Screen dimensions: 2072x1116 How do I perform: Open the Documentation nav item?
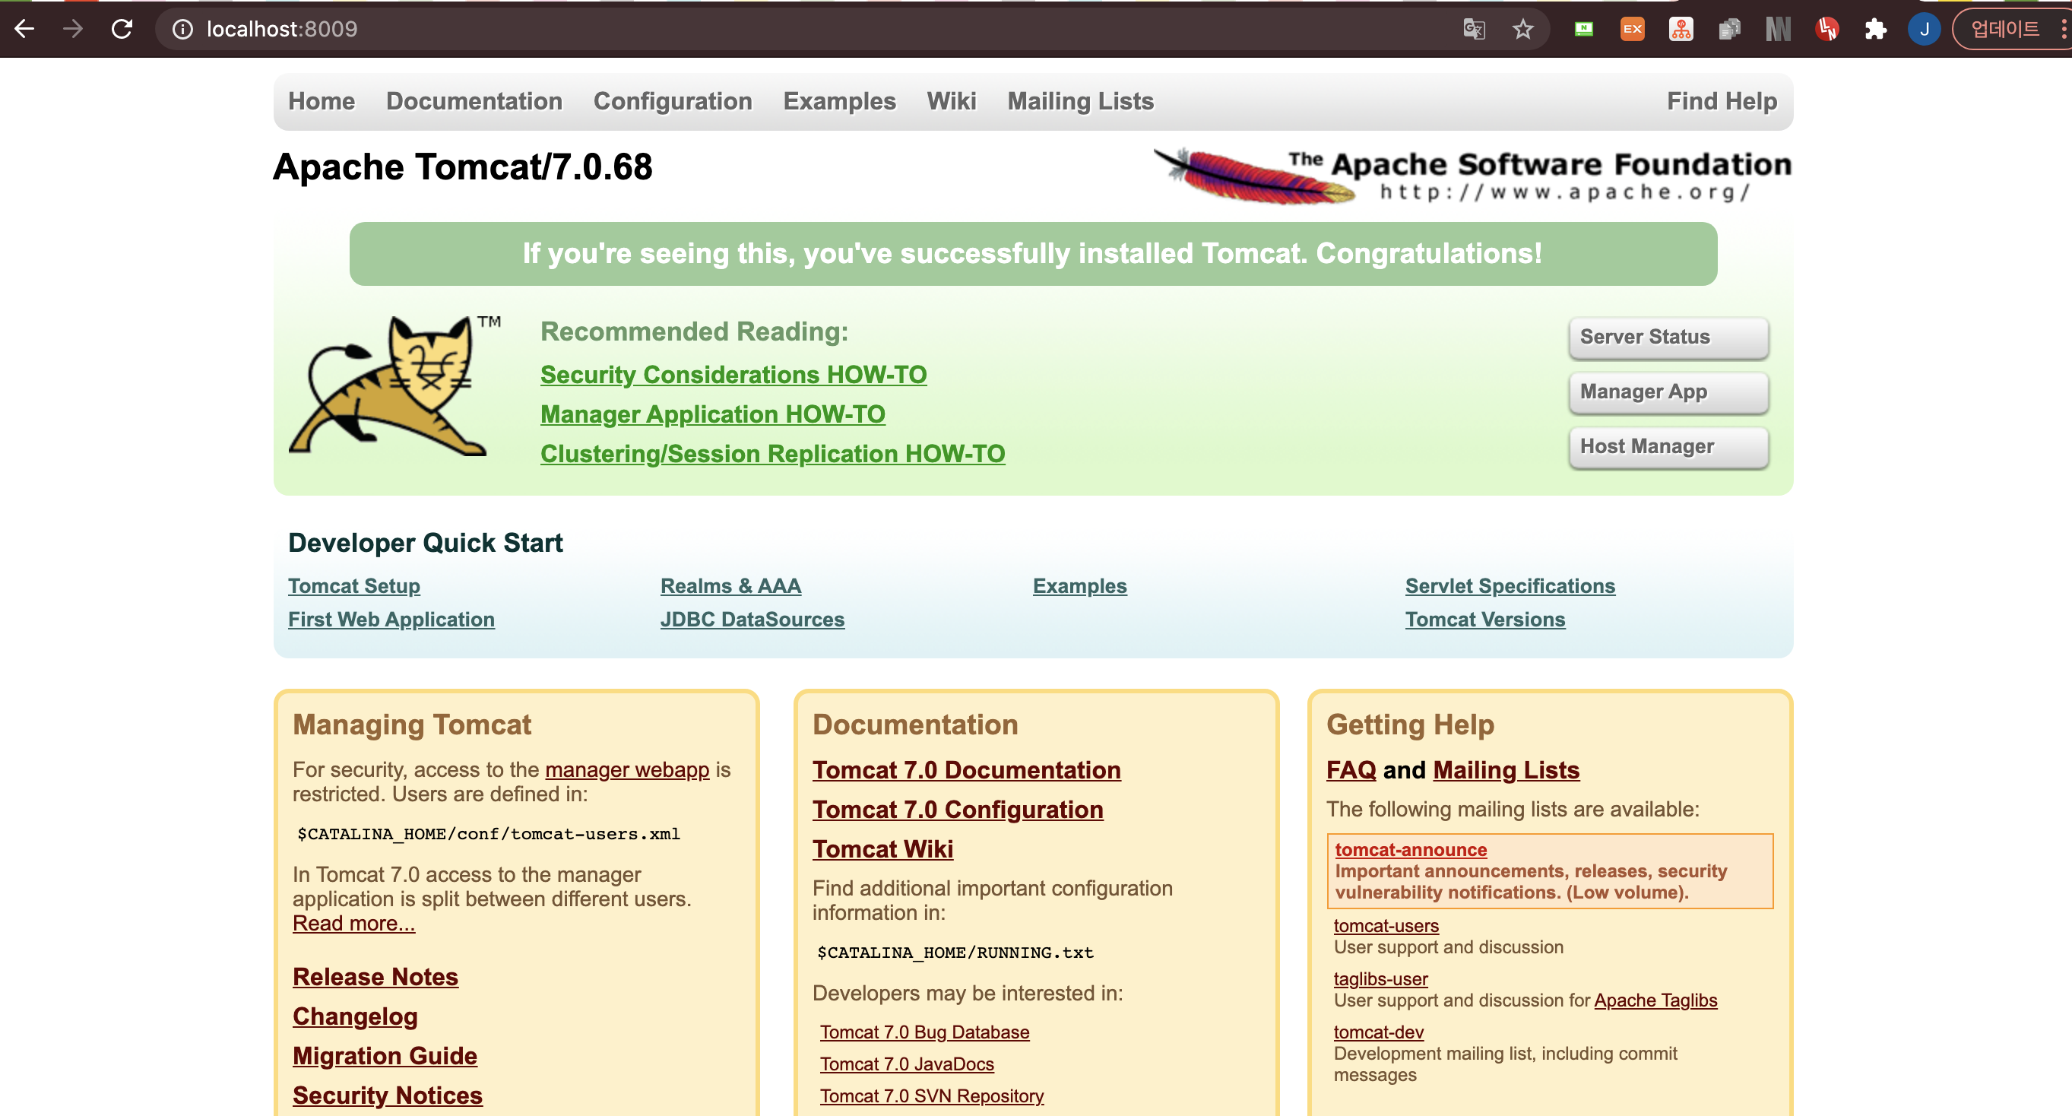point(474,101)
